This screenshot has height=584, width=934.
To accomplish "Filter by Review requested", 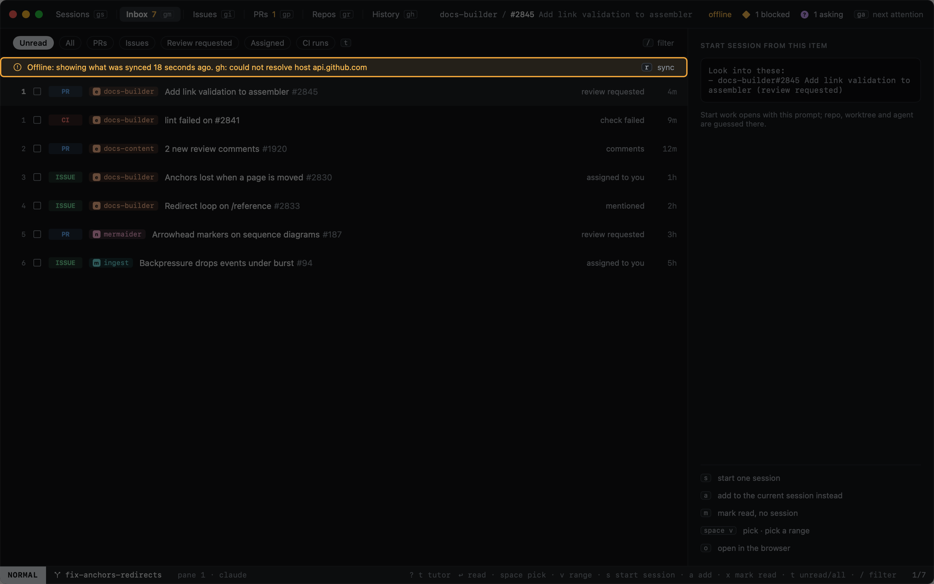I will click(x=199, y=43).
